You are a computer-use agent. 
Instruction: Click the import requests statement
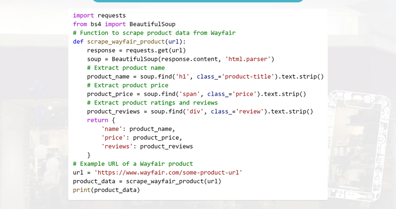[x=99, y=15]
